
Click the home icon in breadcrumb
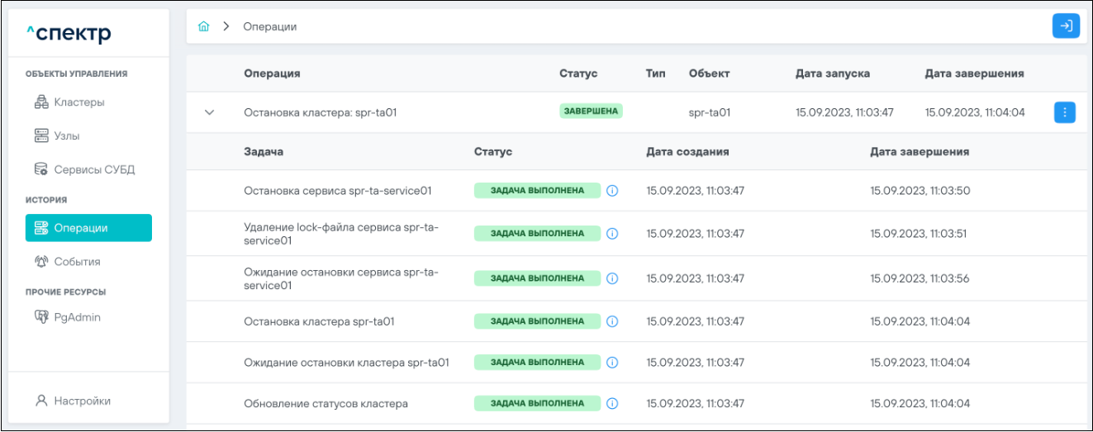[203, 26]
